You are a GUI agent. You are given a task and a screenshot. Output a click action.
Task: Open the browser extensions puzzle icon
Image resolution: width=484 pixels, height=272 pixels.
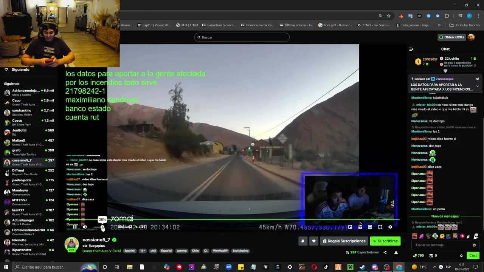pyautogui.click(x=447, y=16)
